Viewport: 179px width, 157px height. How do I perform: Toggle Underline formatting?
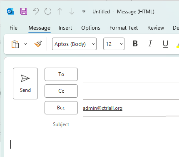click(x=165, y=44)
